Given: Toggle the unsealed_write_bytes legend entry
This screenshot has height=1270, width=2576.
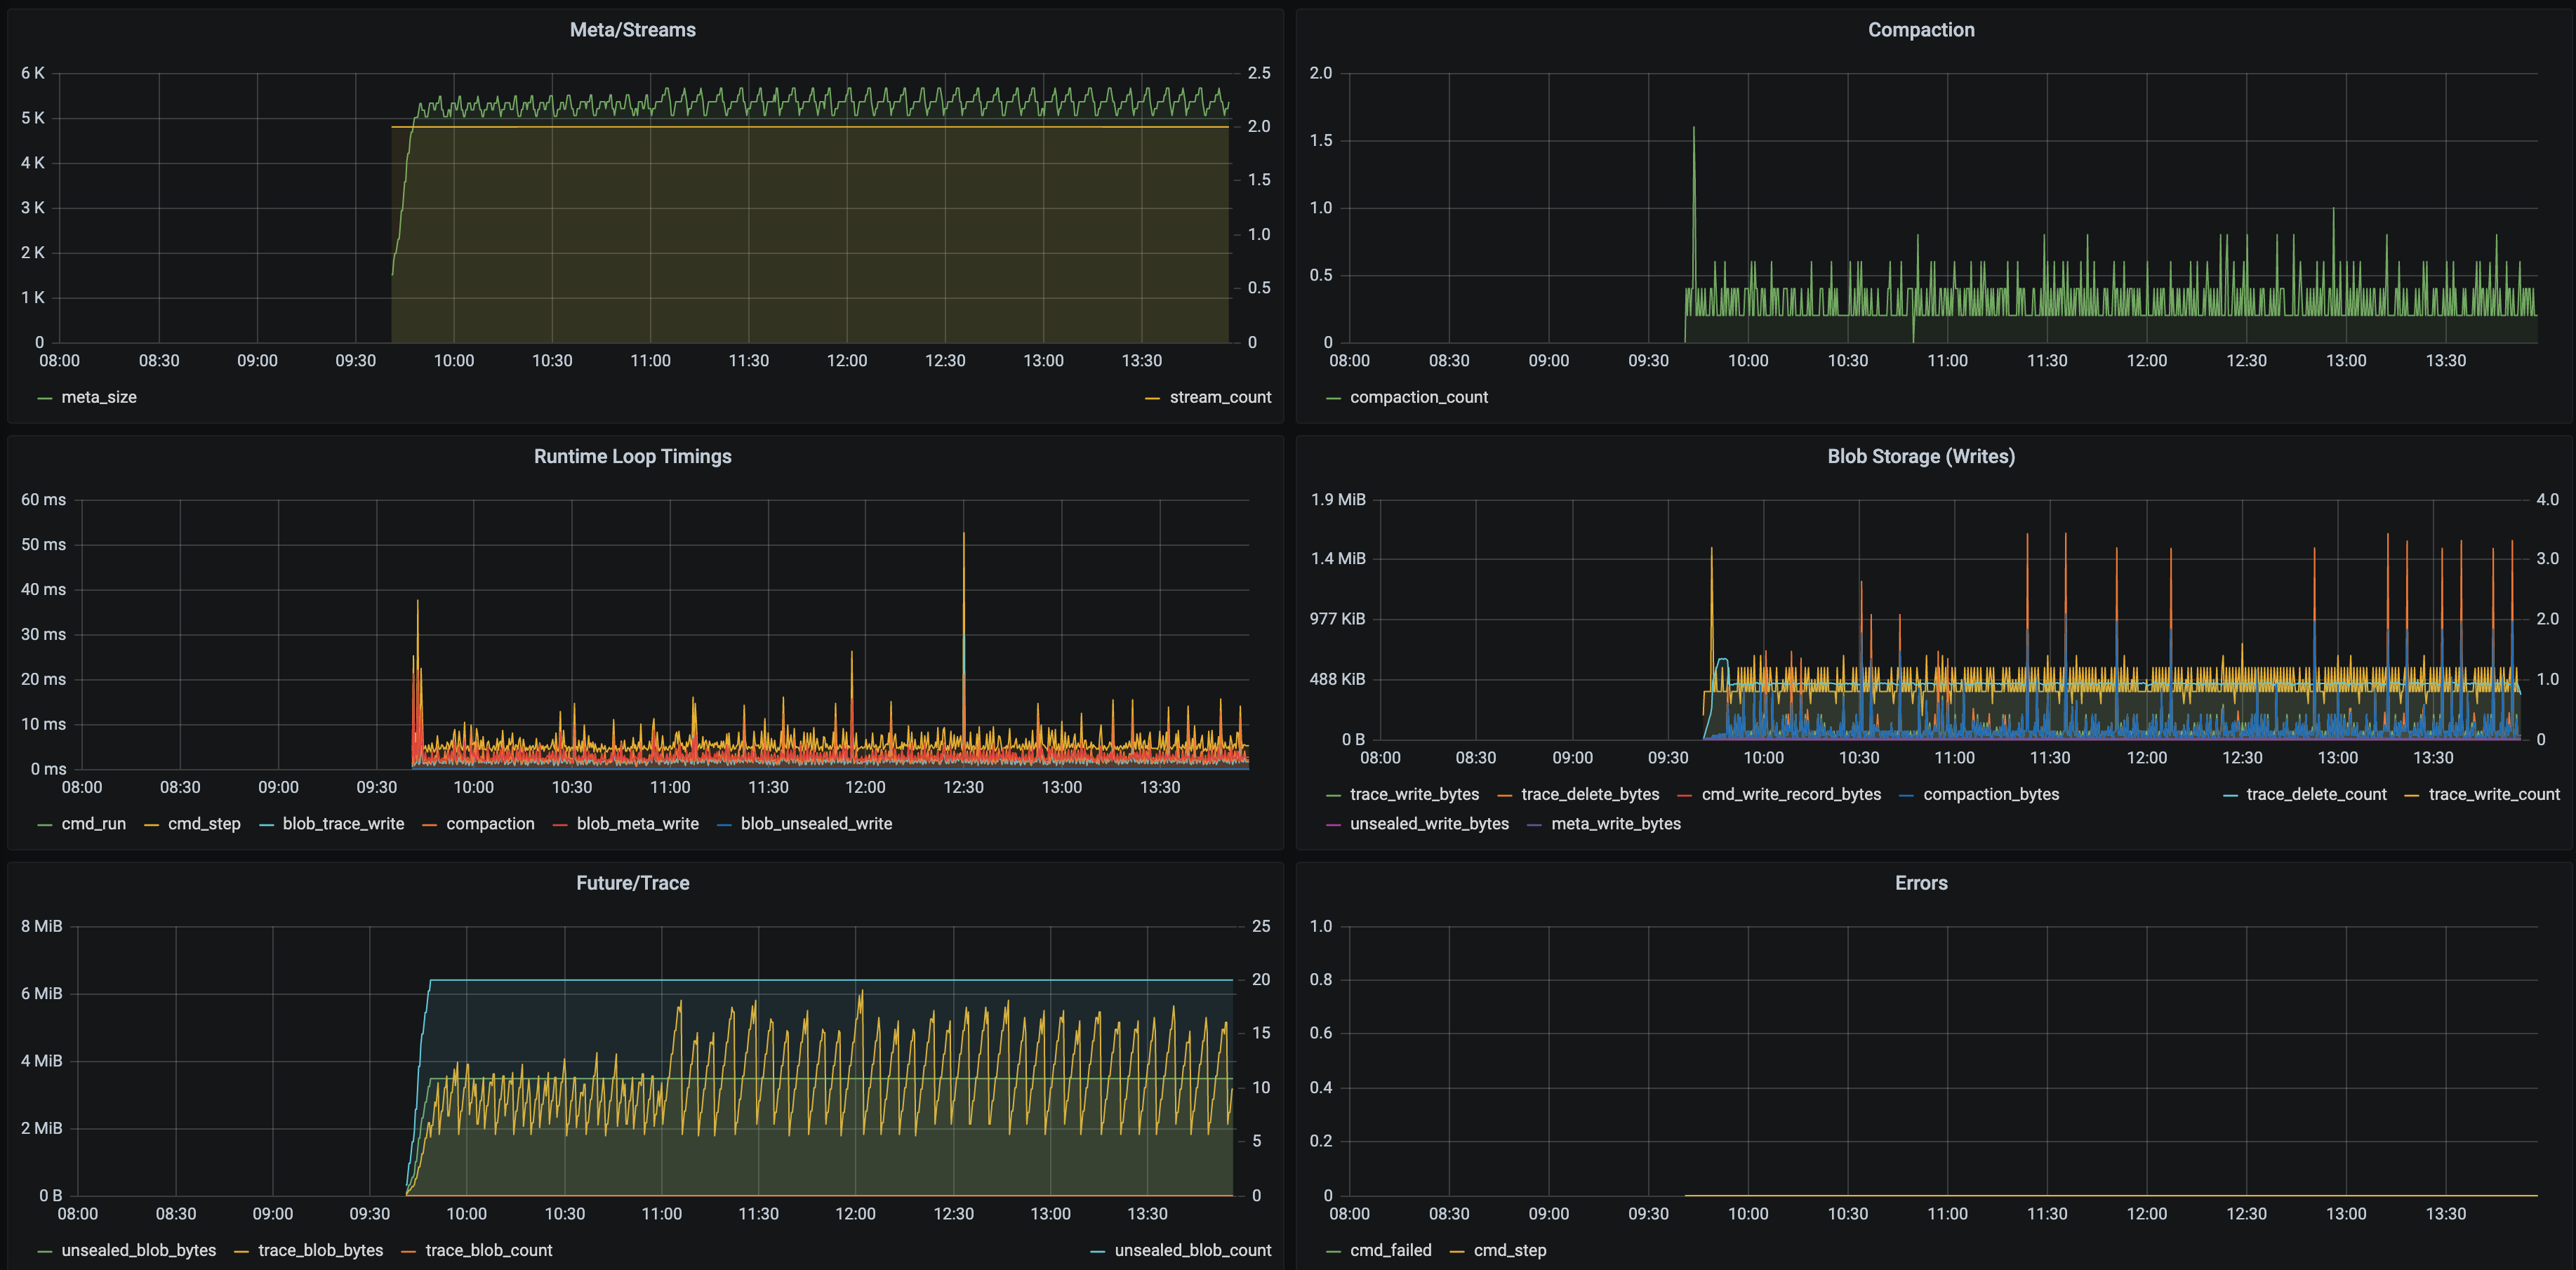Looking at the screenshot, I should click(x=1429, y=823).
